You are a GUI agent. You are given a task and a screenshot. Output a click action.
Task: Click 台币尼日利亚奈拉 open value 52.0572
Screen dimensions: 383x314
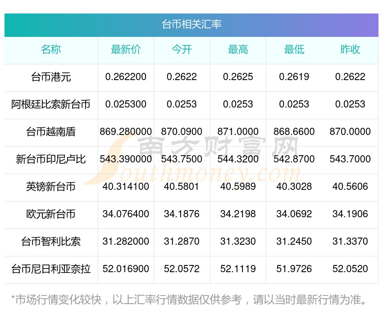(182, 269)
